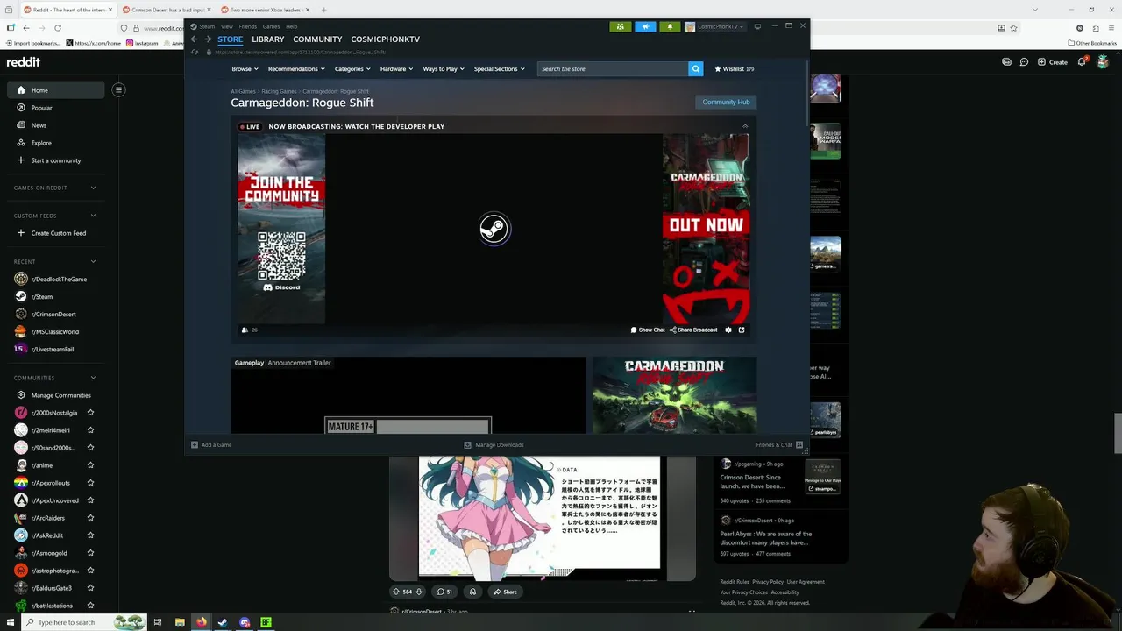Viewport: 1122px width, 631px height.
Task: Open the Ways to Play dropdown
Action: (x=444, y=68)
